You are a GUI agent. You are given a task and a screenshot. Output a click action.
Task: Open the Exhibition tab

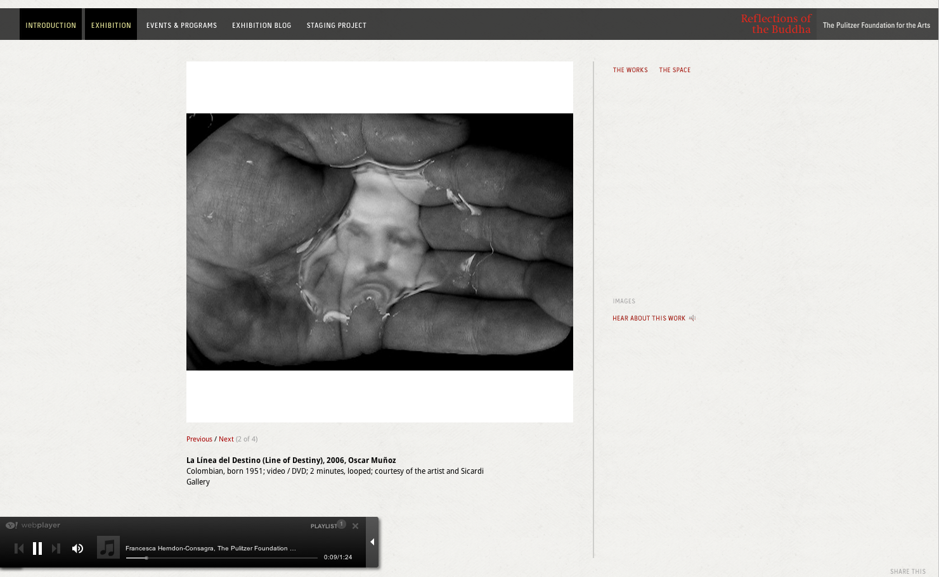click(111, 25)
